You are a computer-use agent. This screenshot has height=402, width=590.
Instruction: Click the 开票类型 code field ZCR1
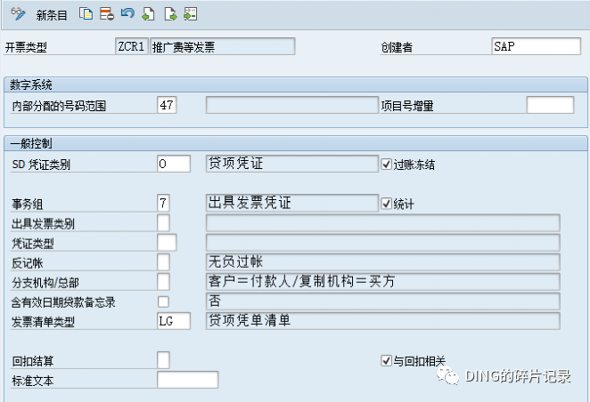click(x=132, y=46)
